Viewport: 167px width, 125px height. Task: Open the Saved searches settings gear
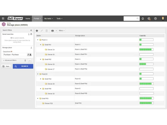[x=31, y=34]
